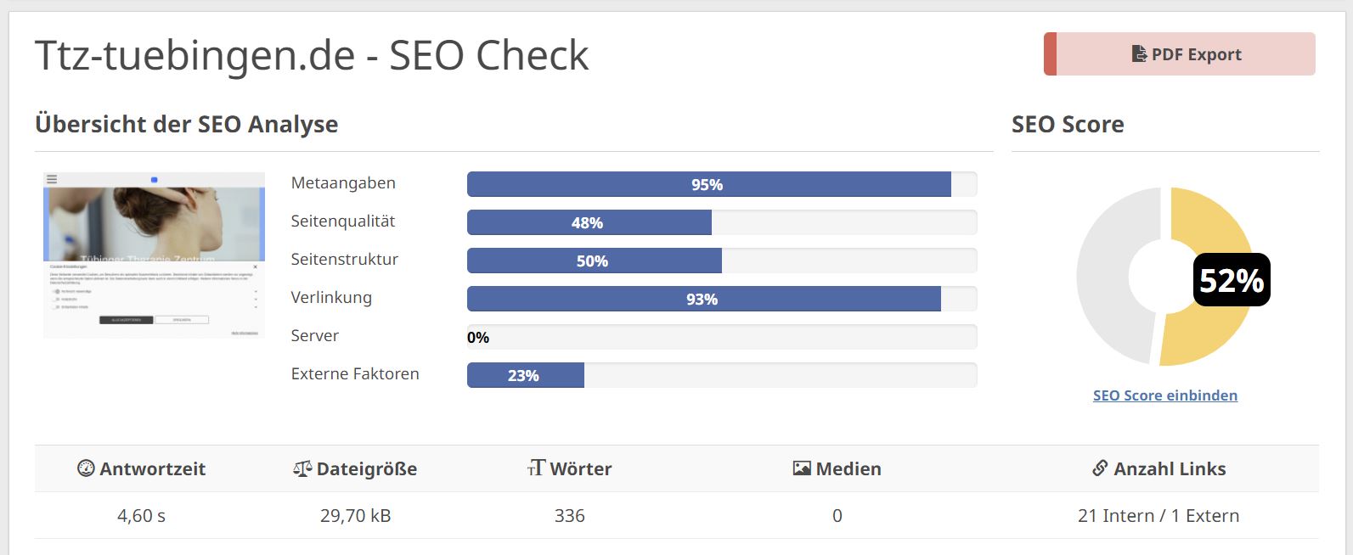Image resolution: width=1353 pixels, height=555 pixels.
Task: Click the PDF Export button
Action: pos(1180,54)
